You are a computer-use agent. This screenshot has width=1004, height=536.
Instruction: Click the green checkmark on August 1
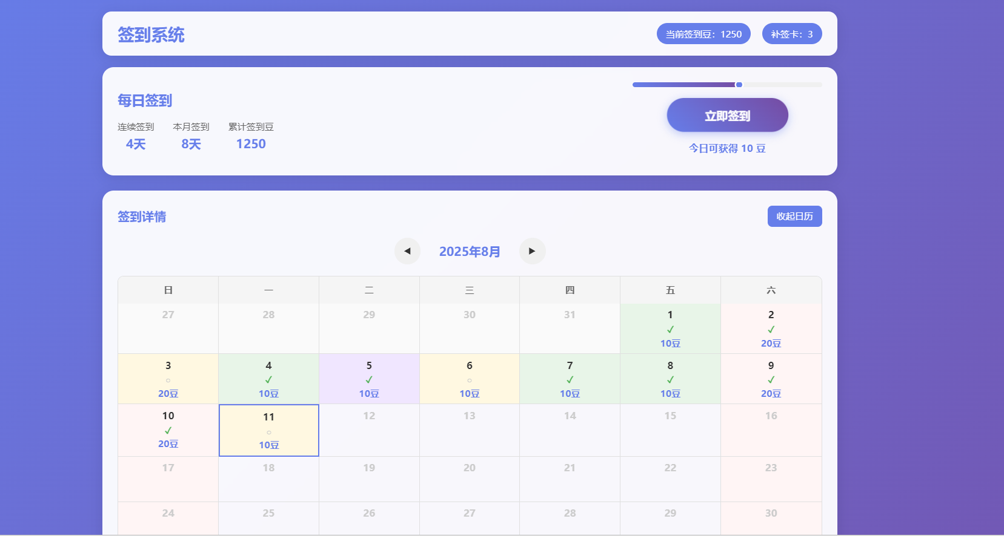click(x=670, y=330)
